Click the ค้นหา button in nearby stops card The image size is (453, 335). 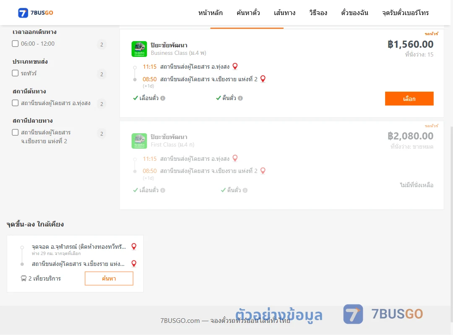pyautogui.click(x=109, y=278)
